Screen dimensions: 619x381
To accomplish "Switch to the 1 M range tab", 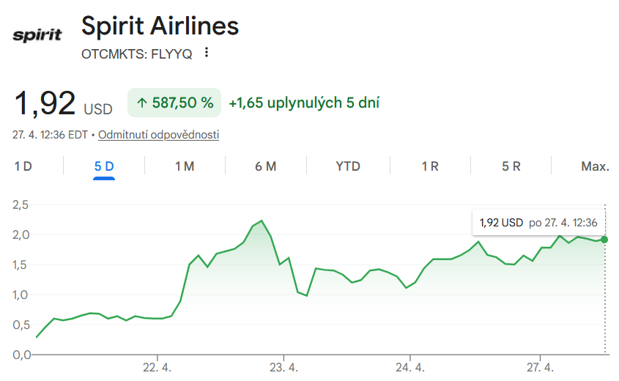I will 185,166.
